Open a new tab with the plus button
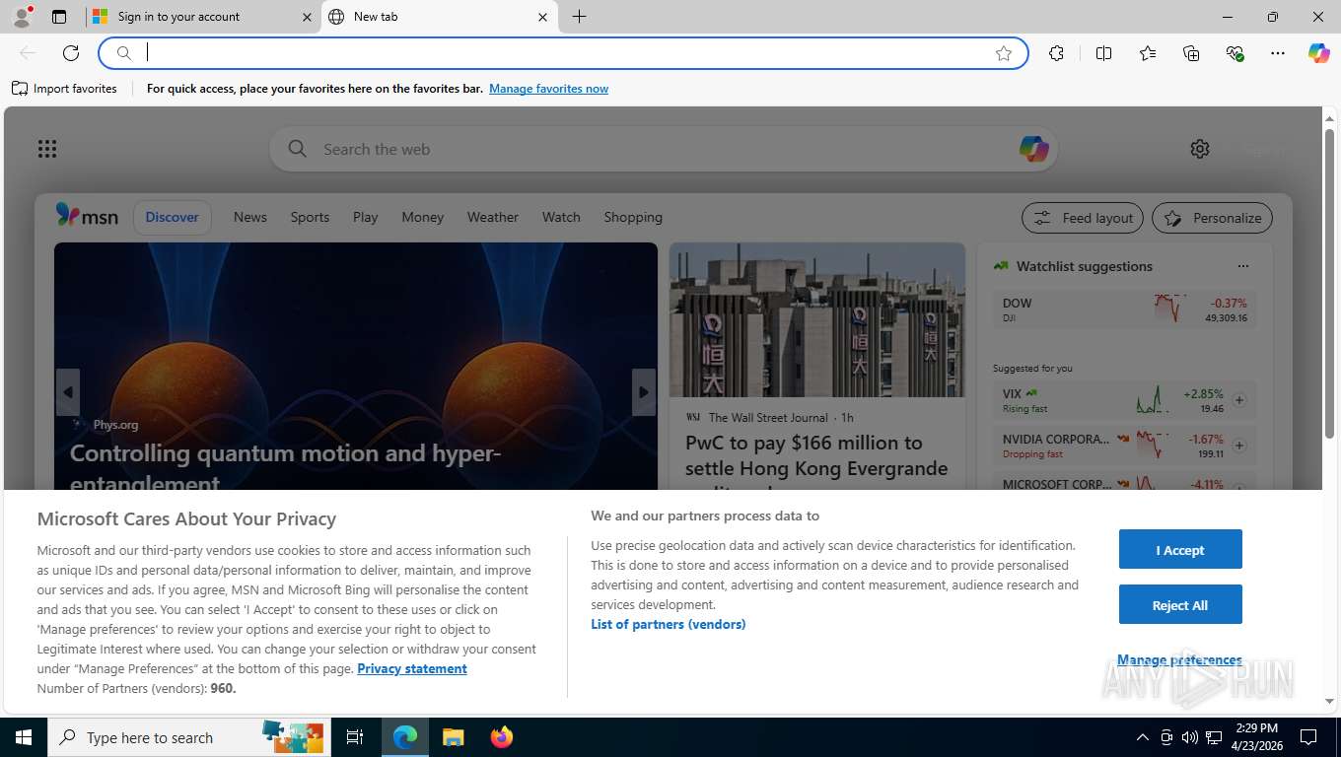This screenshot has width=1341, height=757. 579,17
